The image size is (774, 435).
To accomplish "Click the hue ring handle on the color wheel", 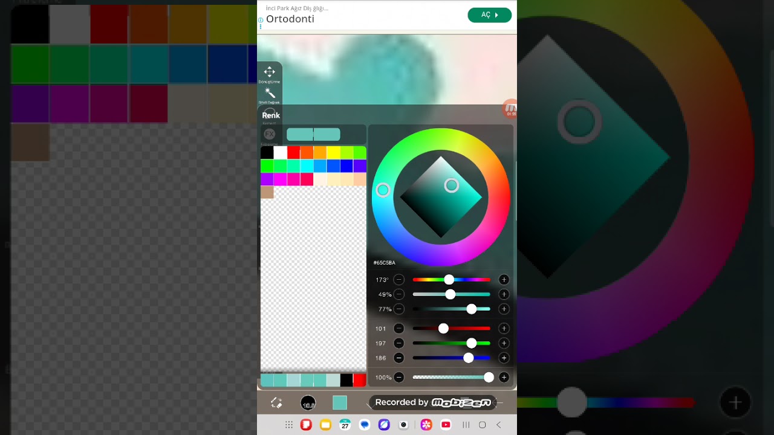I will 383,190.
